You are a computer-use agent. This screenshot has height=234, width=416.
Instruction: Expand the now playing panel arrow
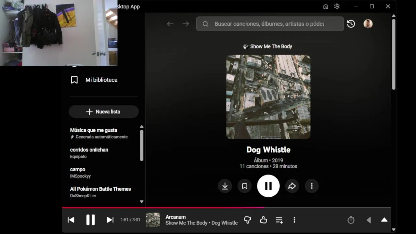384,220
